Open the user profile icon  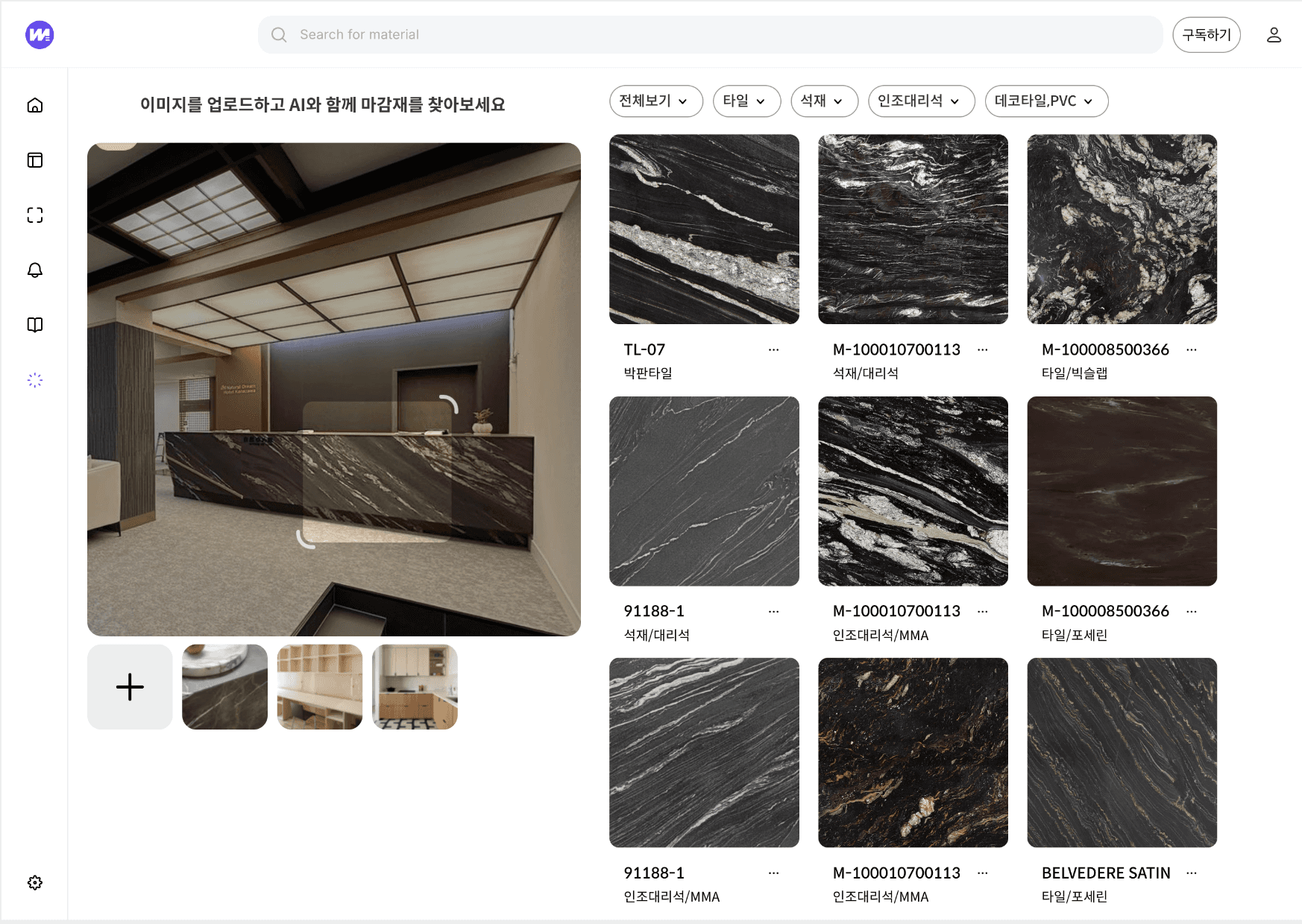point(1274,34)
